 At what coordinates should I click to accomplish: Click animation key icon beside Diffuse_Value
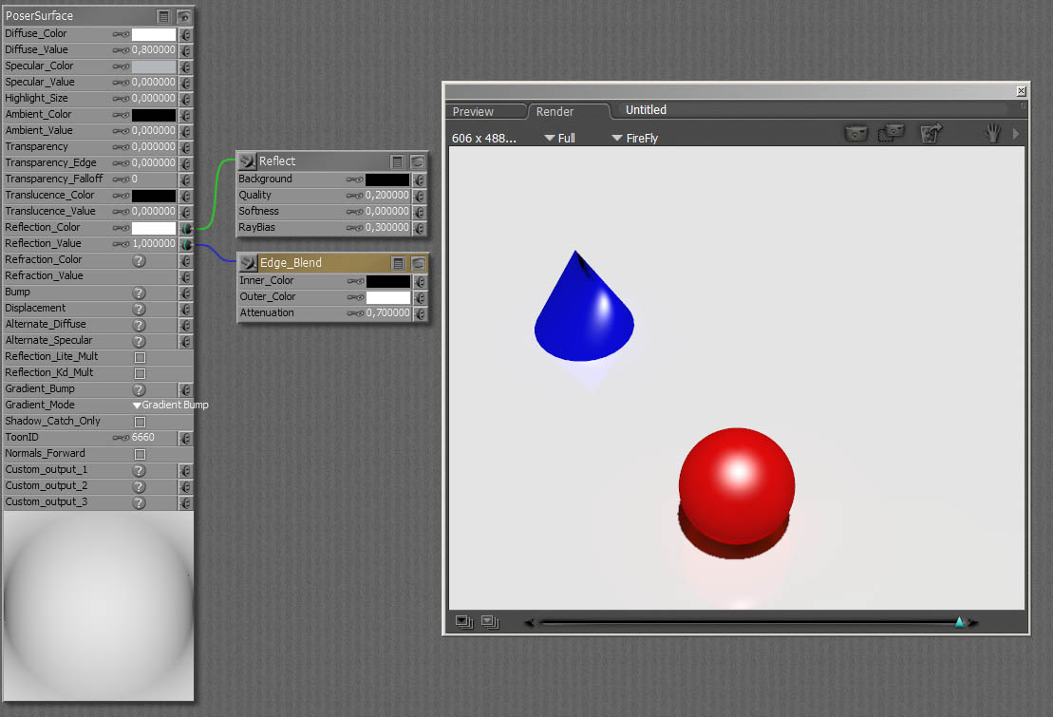pos(121,50)
